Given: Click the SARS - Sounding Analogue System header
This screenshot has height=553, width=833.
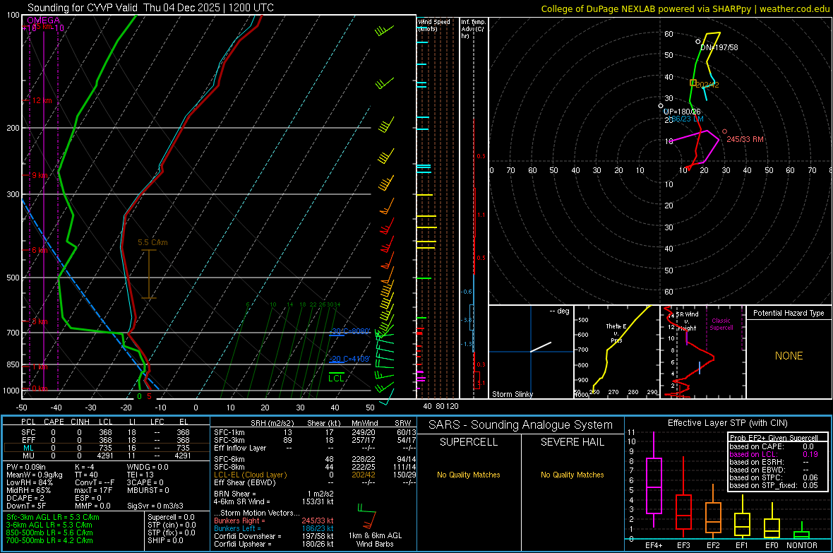Looking at the screenshot, I should pyautogui.click(x=521, y=425).
